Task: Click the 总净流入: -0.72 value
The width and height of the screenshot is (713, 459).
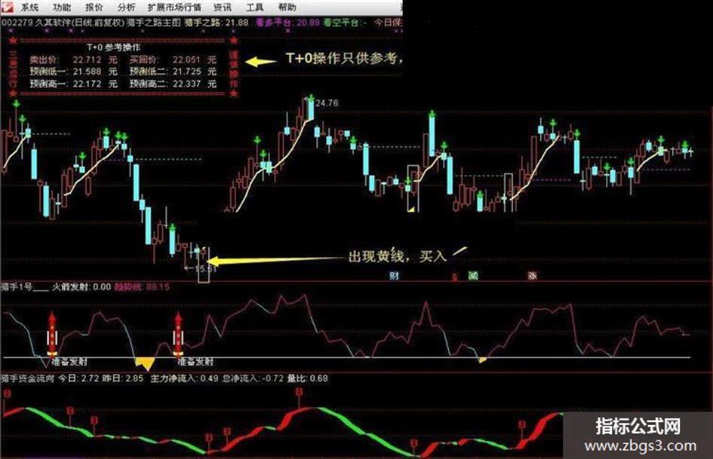Action: click(252, 378)
